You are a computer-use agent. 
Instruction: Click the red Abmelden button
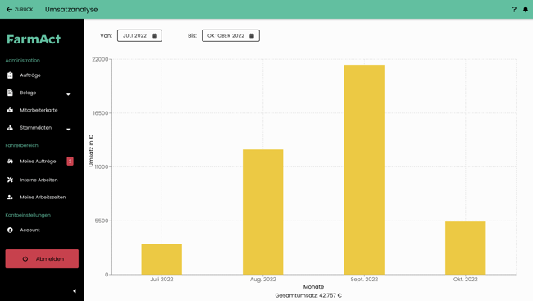(x=42, y=259)
